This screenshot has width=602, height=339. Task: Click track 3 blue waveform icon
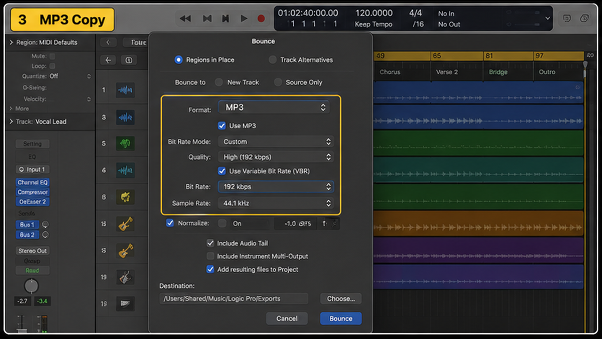pyautogui.click(x=125, y=117)
